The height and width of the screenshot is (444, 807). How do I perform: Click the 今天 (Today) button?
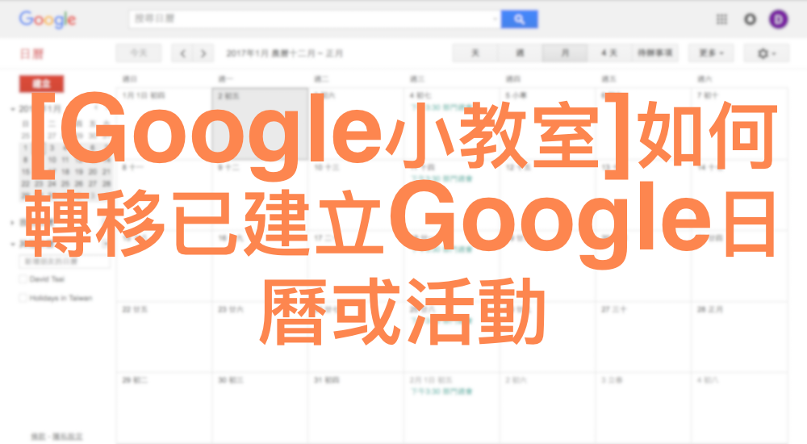point(139,53)
